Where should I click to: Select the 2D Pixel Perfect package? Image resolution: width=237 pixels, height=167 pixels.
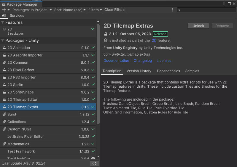click(x=48, y=70)
